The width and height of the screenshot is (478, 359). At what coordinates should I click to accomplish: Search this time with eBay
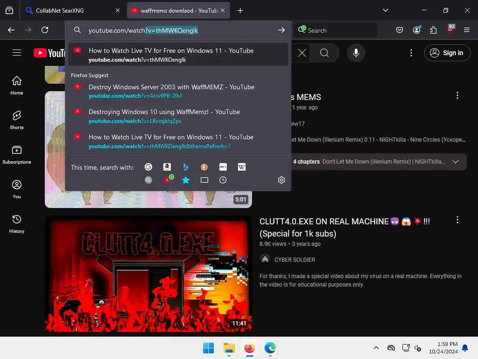[223, 167]
